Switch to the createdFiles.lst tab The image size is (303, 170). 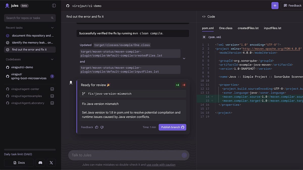248,28
